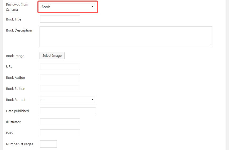The image size is (229, 150).
Task: Click the "Date published" label text
Action: [x=17, y=111]
